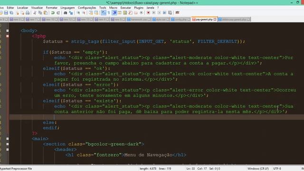Screen dimensions: 304x171
Task: Redo edit via toolbar arrow
Action: [x=58, y=13]
